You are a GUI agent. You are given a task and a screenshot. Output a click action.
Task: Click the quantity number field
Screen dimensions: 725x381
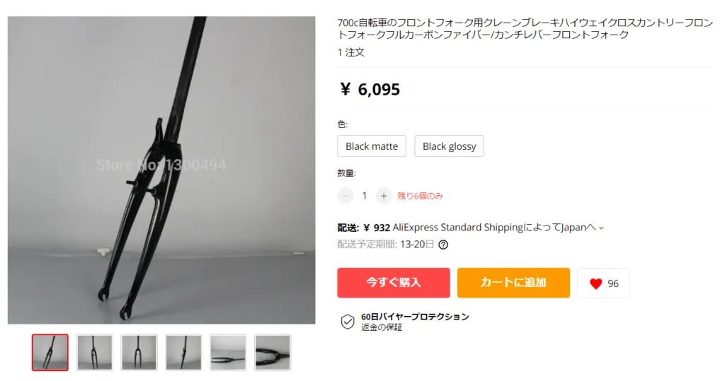tap(365, 196)
